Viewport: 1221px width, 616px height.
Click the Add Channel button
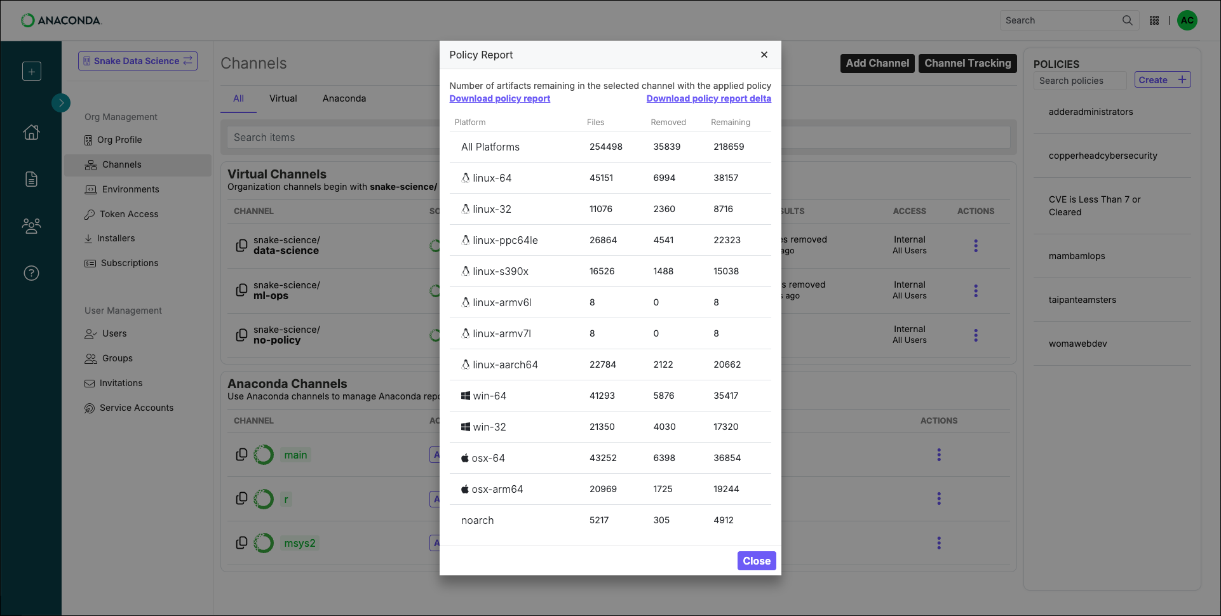tap(877, 64)
